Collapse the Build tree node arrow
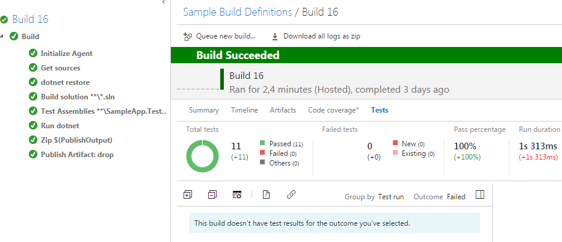 [x=2, y=37]
